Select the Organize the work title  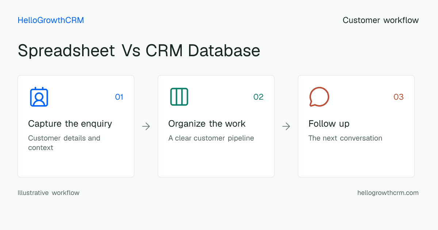click(x=207, y=124)
